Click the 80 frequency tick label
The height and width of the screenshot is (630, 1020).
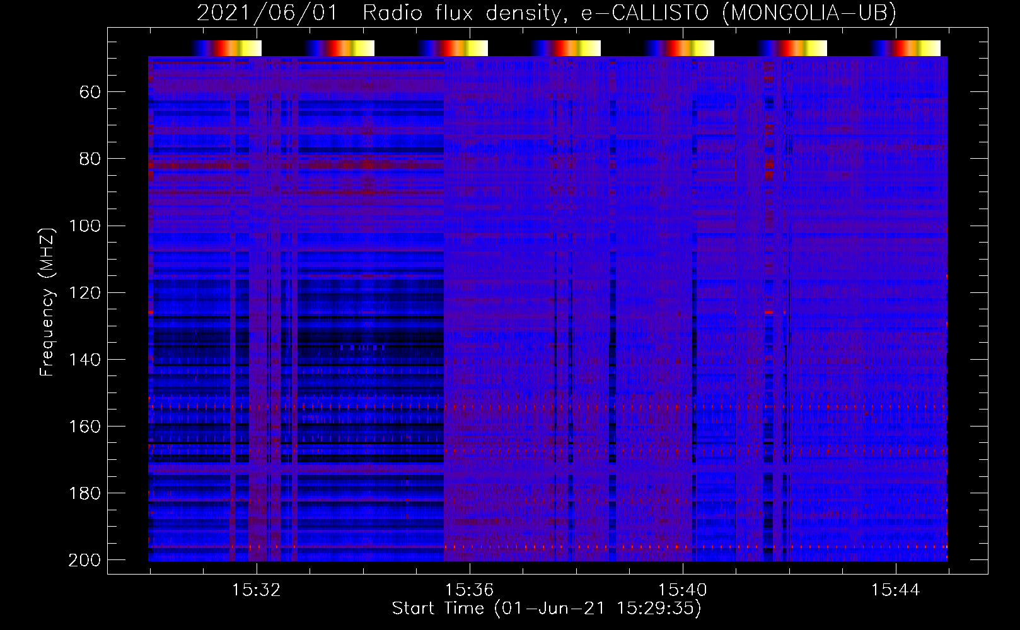click(90, 159)
